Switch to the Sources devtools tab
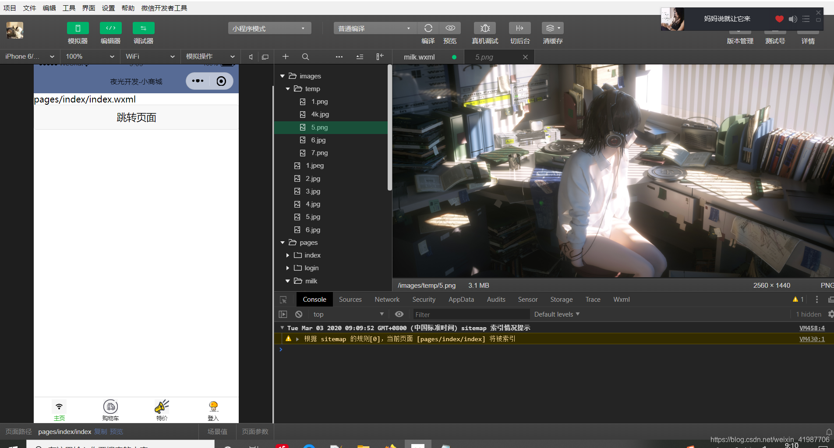Viewport: 834px width, 448px height. tap(350, 300)
